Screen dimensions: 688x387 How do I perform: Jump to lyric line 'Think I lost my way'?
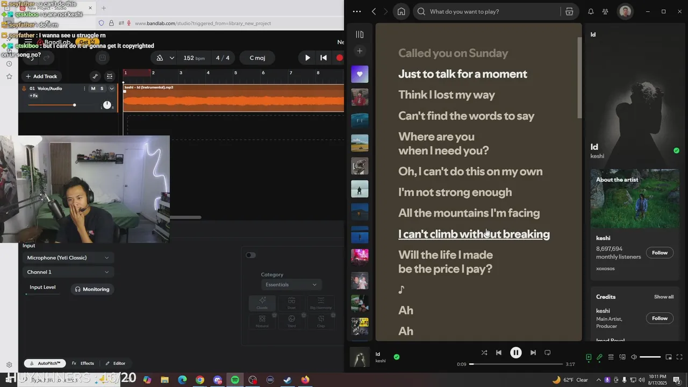point(447,95)
